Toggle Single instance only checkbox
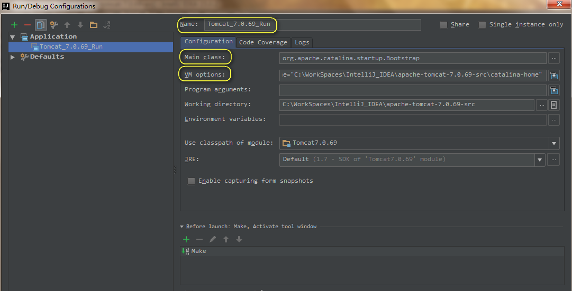The width and height of the screenshot is (572, 291). coord(482,25)
